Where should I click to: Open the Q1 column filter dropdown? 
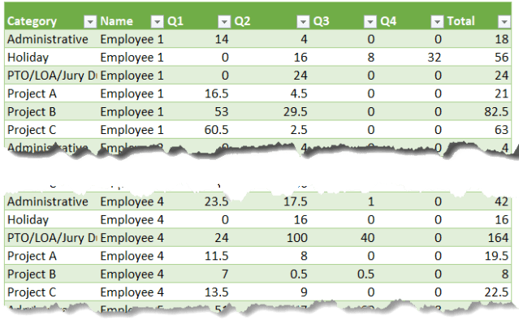[224, 22]
